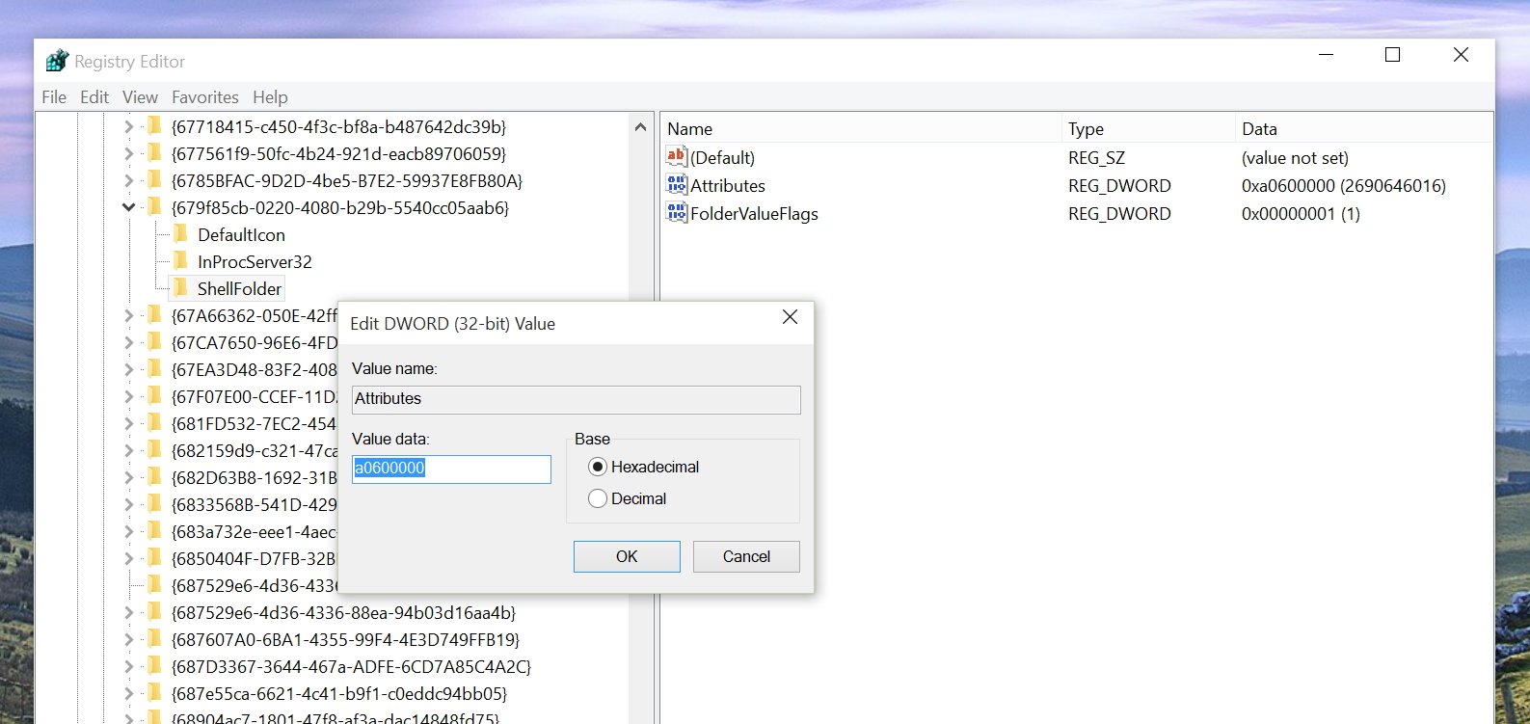Click folder icon of the {67A66362 key
Viewport: 1530px width, 724px height.
pyautogui.click(x=153, y=315)
